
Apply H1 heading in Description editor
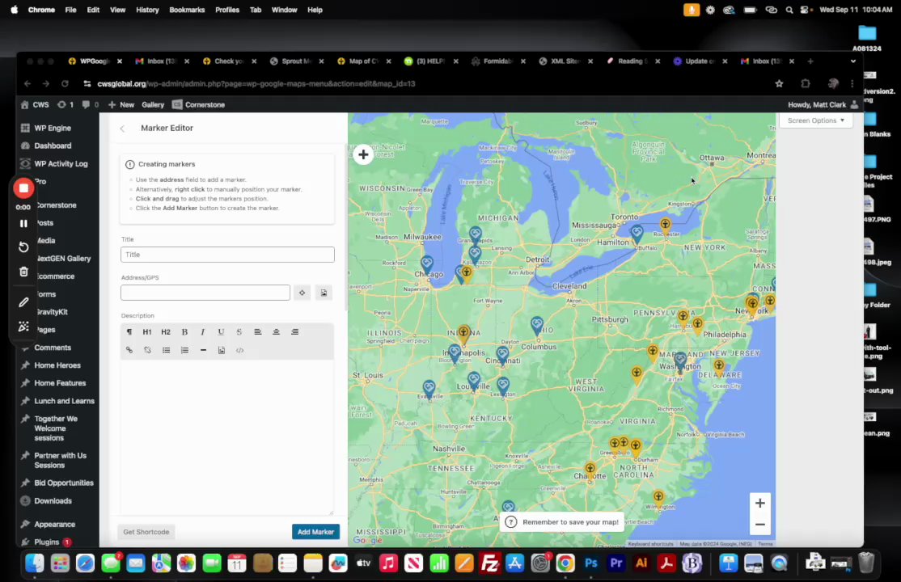point(147,332)
